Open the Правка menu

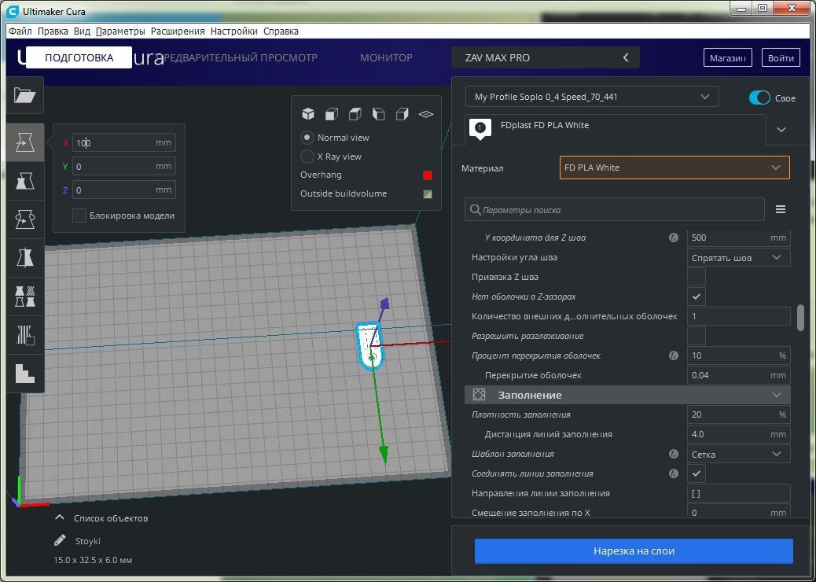click(53, 31)
